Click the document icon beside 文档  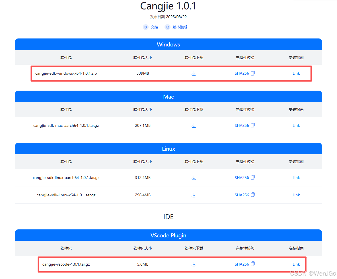tap(146, 27)
